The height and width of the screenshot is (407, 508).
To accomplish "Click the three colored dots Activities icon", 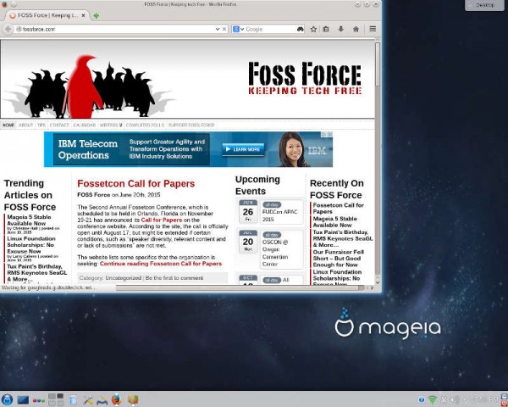I will click(39, 400).
